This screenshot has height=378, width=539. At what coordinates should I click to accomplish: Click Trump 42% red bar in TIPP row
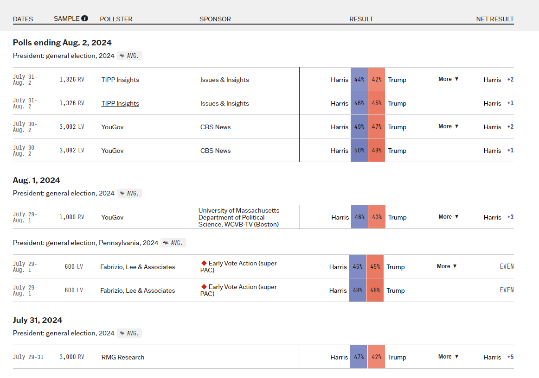377,79
